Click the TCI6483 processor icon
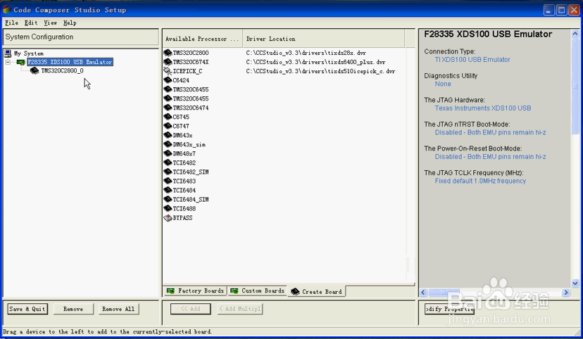The width and height of the screenshot is (583, 339). coord(168,181)
